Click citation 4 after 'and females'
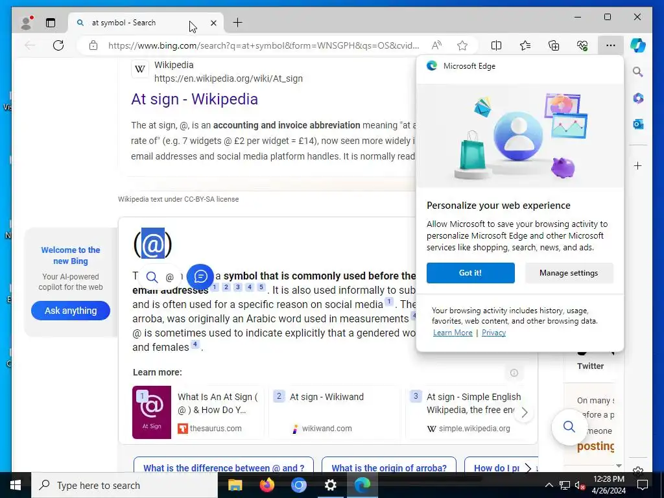Screen dimensions: 664x498 [x=195, y=344]
